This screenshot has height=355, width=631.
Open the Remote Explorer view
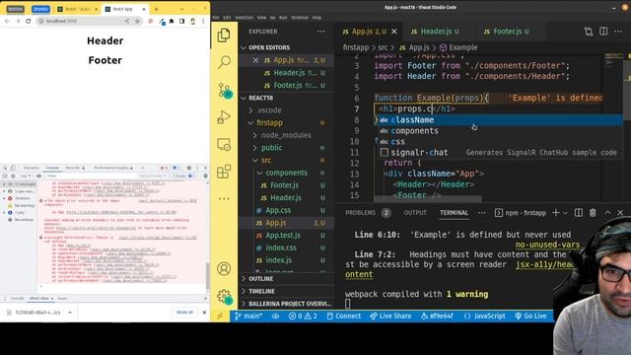tap(224, 145)
